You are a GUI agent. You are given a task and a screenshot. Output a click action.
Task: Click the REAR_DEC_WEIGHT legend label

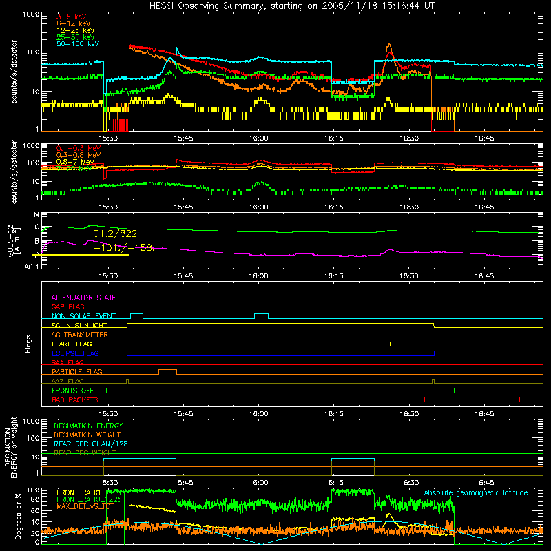[x=85, y=453]
